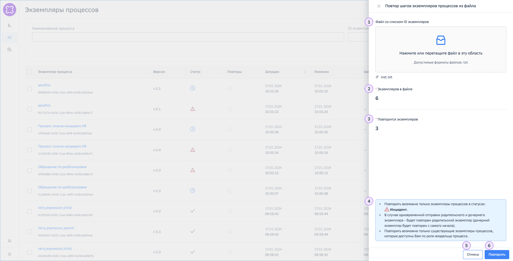Click the retry icon for first aeroflot row
The height and width of the screenshot is (261, 513).
point(230,89)
